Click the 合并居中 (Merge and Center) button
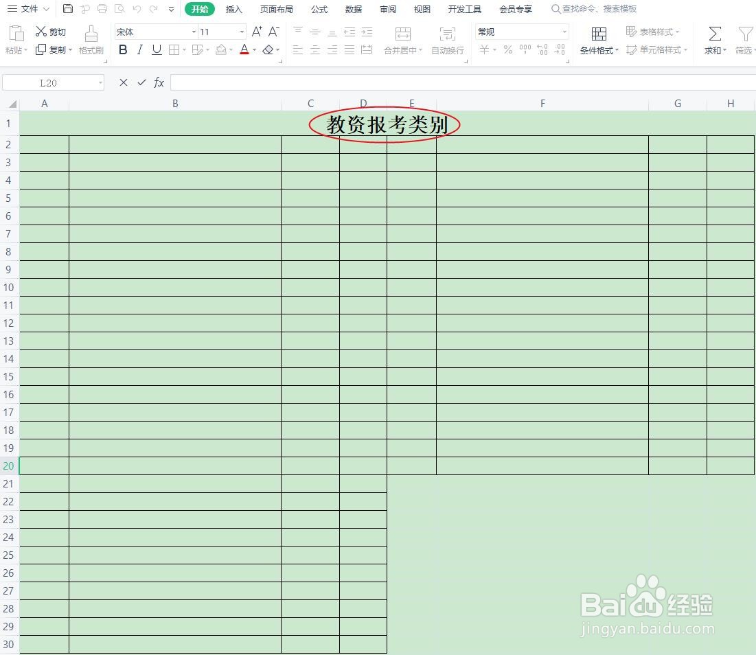This screenshot has height=655, width=756. point(402,39)
